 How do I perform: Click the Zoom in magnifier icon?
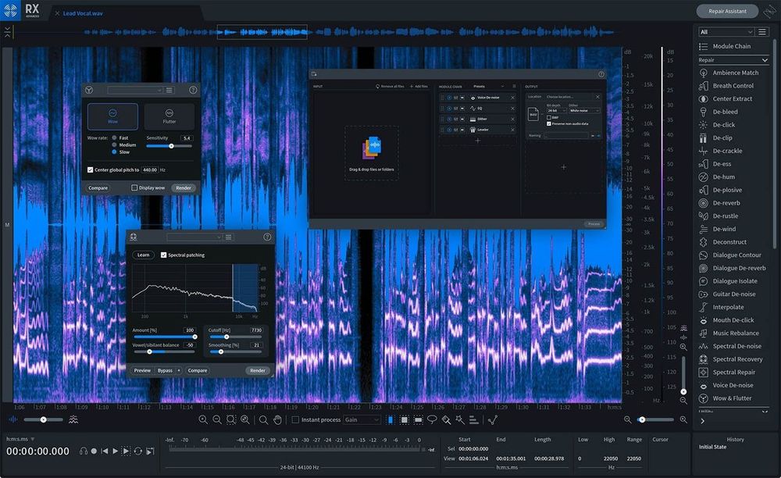point(204,419)
